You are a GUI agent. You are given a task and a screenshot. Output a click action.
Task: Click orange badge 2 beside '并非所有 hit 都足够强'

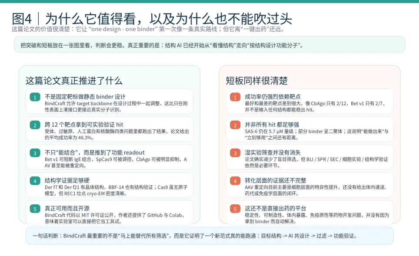point(235,125)
